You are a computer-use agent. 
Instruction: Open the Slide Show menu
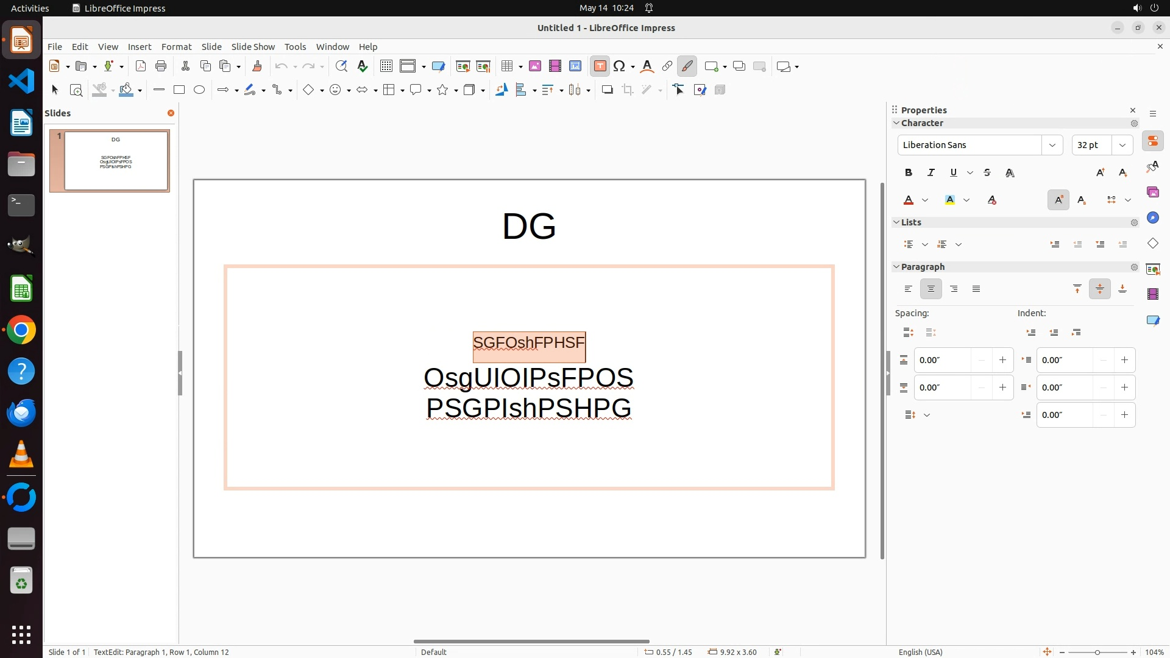coord(253,47)
